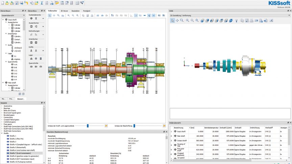Open the help question-mark icon
The width and height of the screenshot is (292, 164).
(82, 3)
